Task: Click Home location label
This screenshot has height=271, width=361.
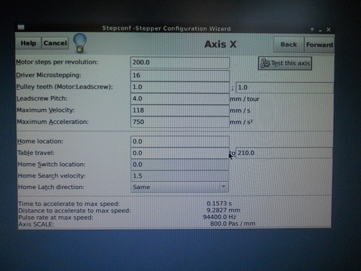Action: point(40,142)
